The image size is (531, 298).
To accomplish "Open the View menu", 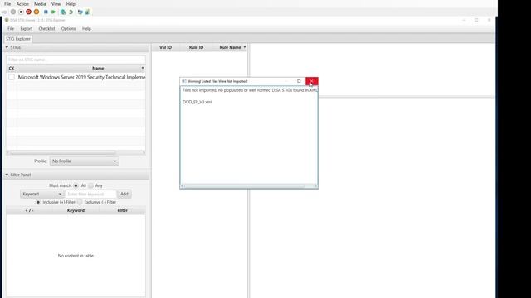I will (x=56, y=4).
